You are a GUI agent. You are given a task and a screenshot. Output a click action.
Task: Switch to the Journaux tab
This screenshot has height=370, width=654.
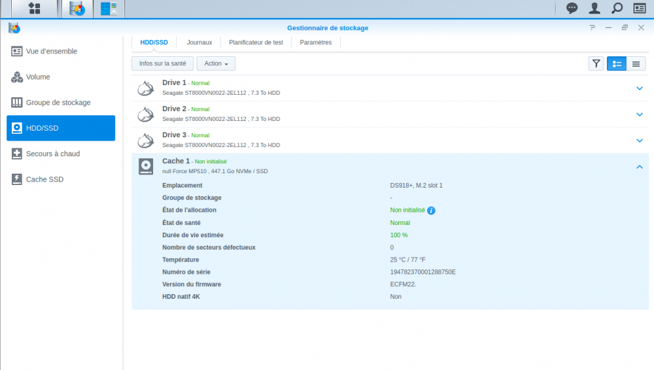[199, 42]
